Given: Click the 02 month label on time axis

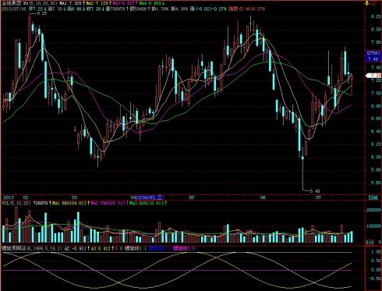Looking at the screenshot, I should point(26,197).
